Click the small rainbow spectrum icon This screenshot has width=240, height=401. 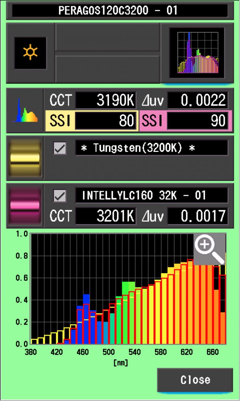[x=25, y=111]
